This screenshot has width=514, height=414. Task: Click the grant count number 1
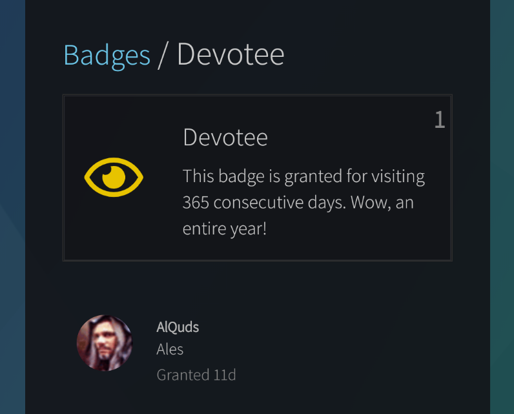tap(440, 119)
